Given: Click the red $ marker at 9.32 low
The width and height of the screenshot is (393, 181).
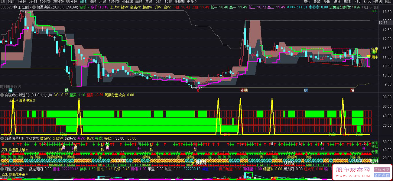Looking at the screenshot, I should pyautogui.click(x=198, y=90).
